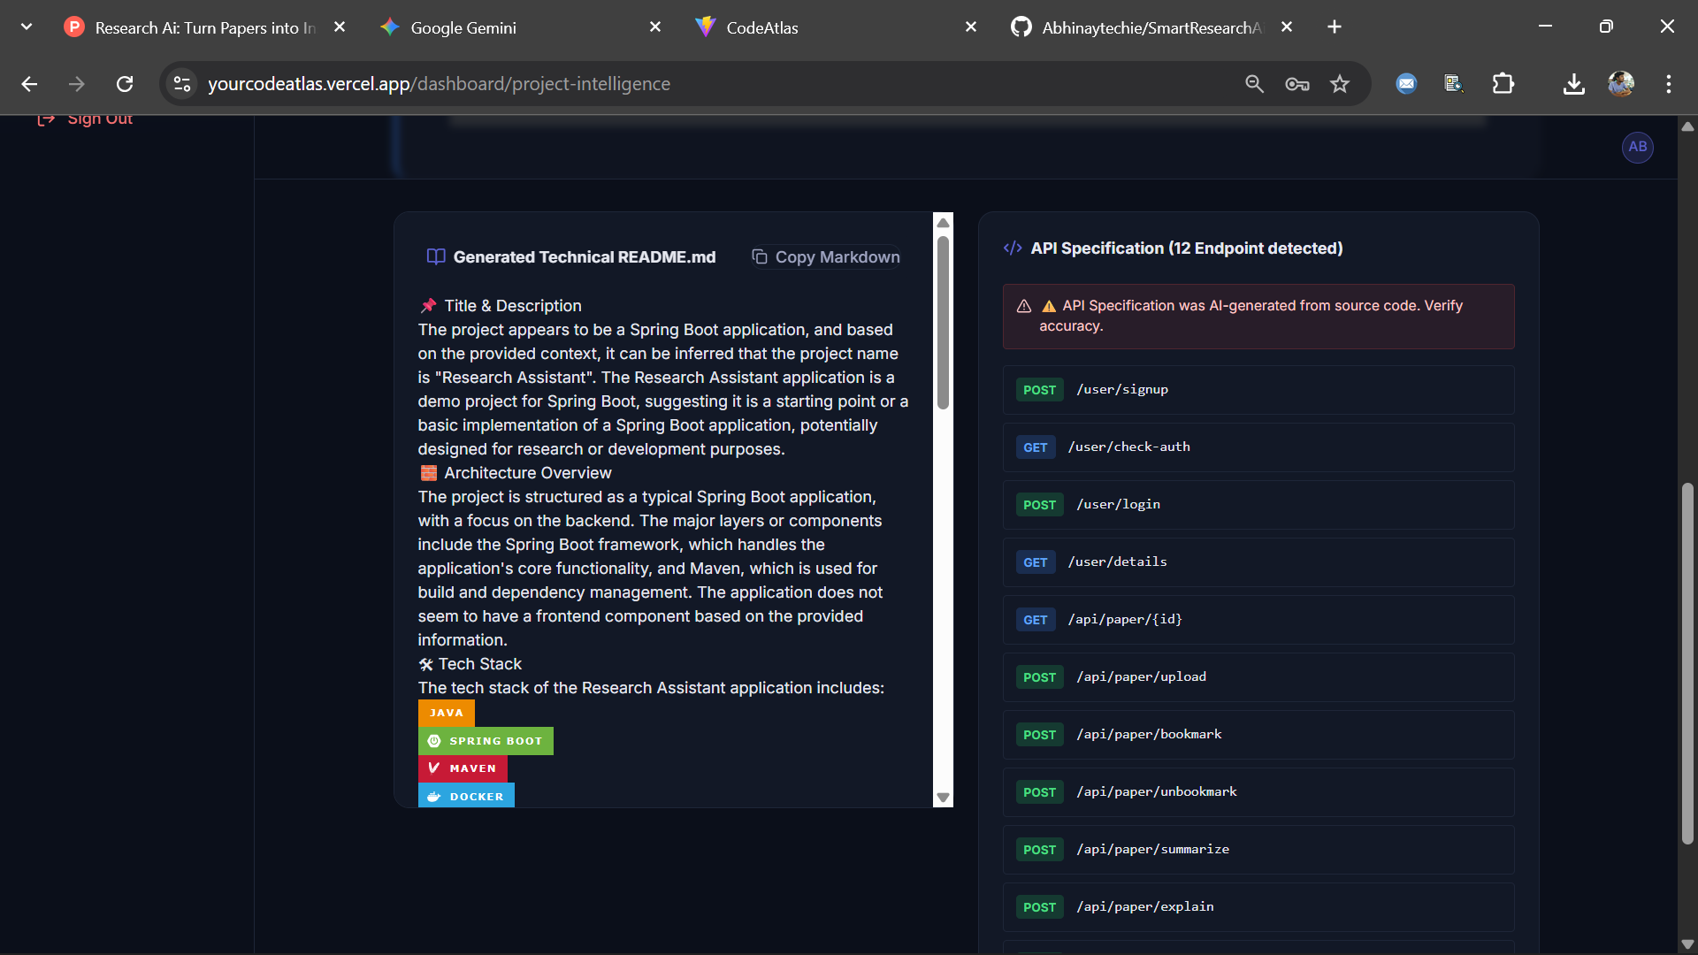
Task: Open site information settings in the address bar
Action: (181, 84)
